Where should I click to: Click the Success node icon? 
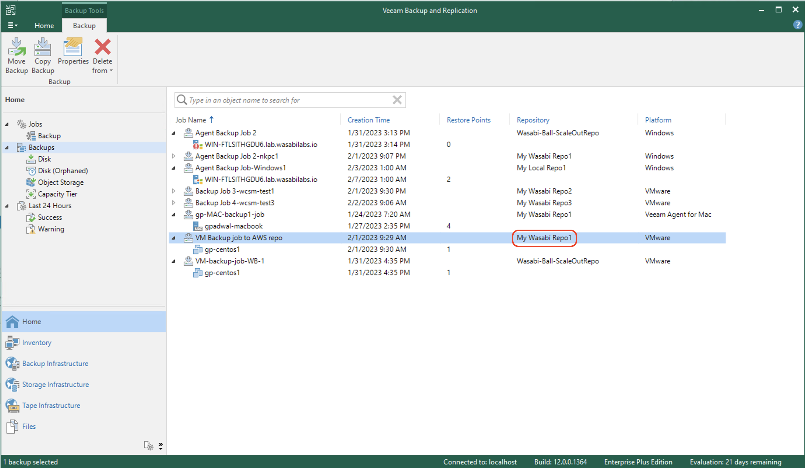(31, 217)
